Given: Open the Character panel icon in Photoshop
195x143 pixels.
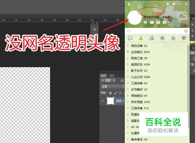Looking at the screenshot, I should (x=95, y=30).
